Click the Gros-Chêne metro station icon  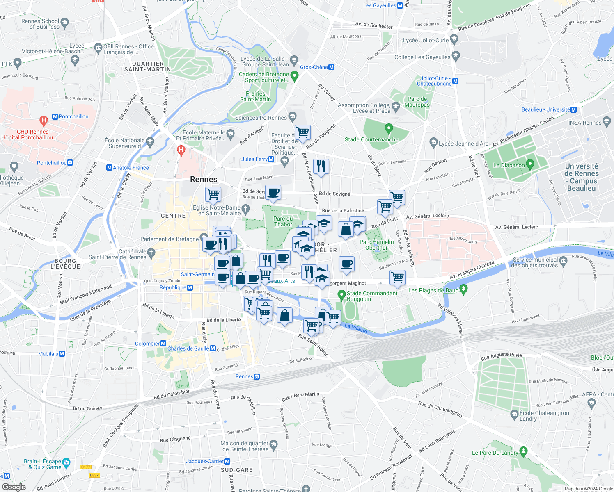tap(332, 67)
